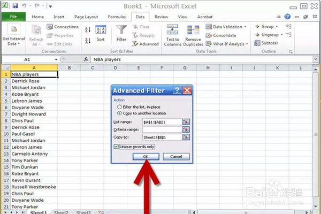The height and width of the screenshot is (214, 321).
Task: Click Clear filter button
Action: pyautogui.click(x=141, y=27)
